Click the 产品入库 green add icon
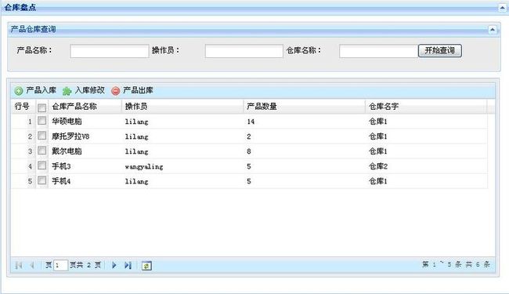Screen dimensions: 509x294 click(x=19, y=91)
